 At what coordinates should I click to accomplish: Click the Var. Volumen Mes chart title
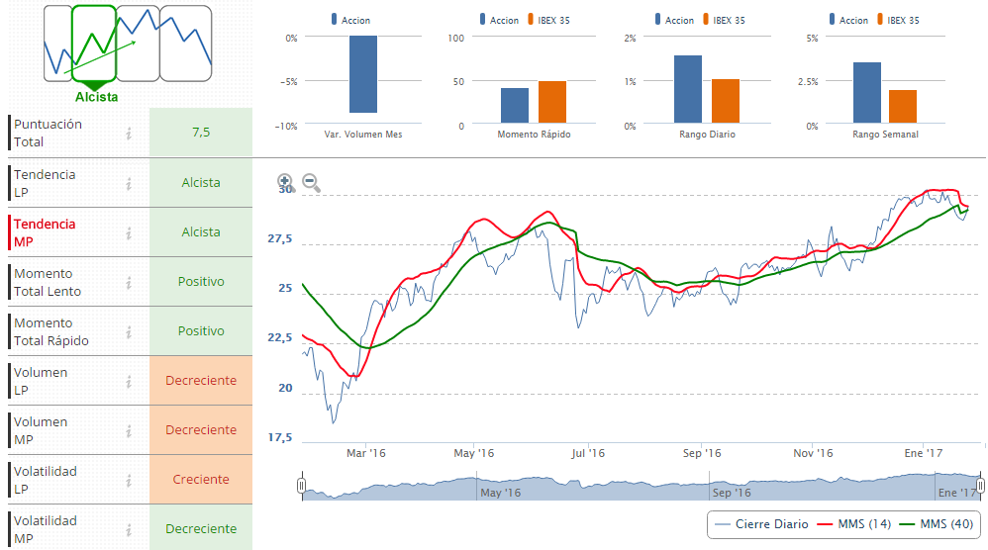pos(363,135)
